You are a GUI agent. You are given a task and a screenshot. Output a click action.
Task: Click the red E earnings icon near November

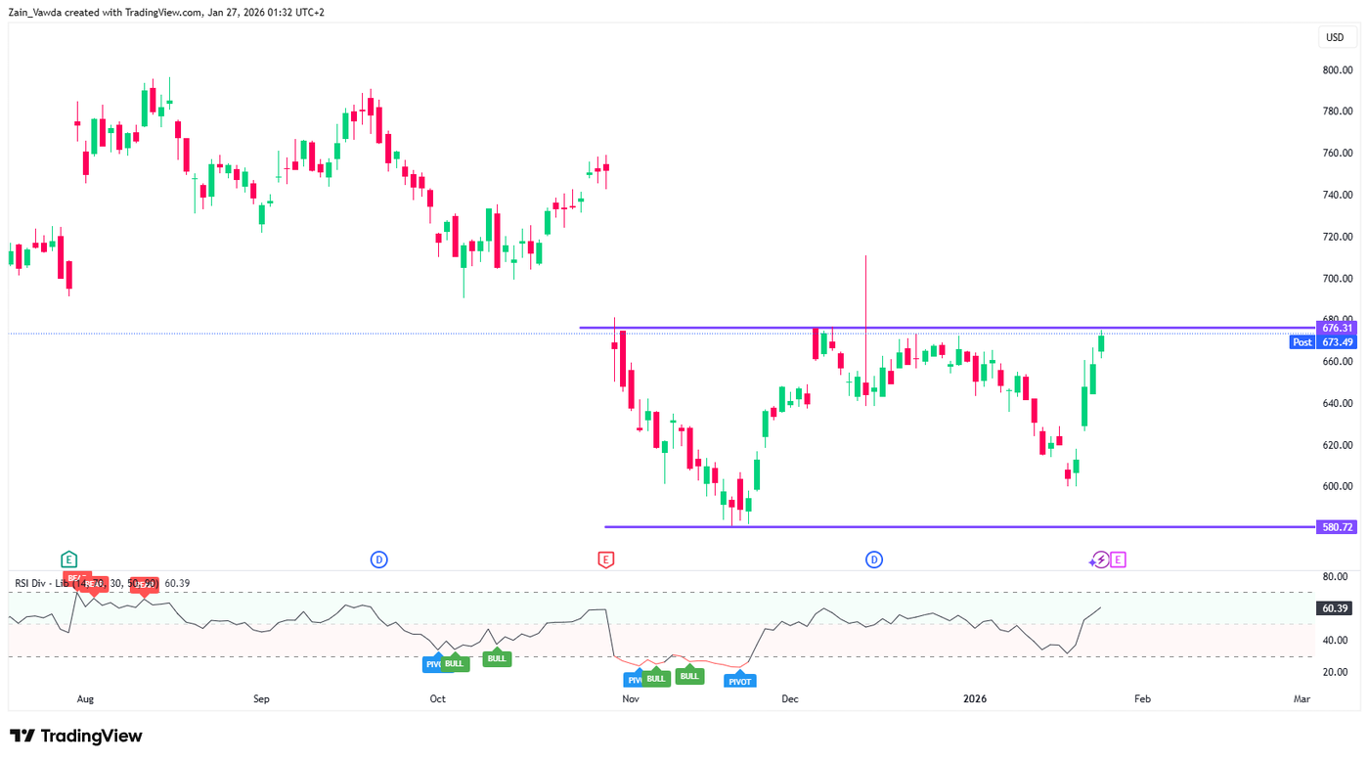[x=605, y=560]
